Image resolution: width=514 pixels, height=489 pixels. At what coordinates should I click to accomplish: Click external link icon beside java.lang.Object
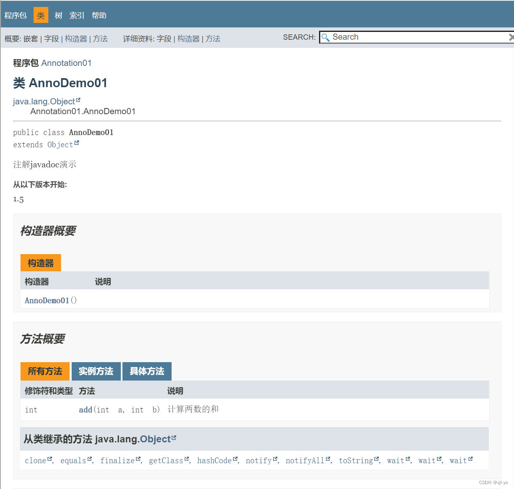[x=78, y=100]
